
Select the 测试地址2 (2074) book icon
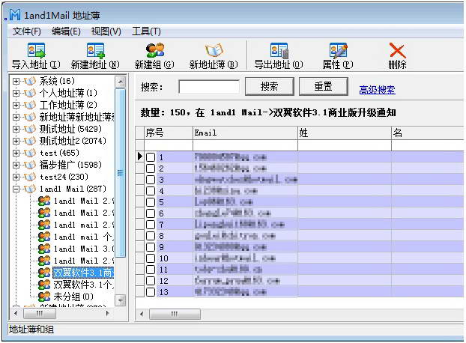(30, 141)
